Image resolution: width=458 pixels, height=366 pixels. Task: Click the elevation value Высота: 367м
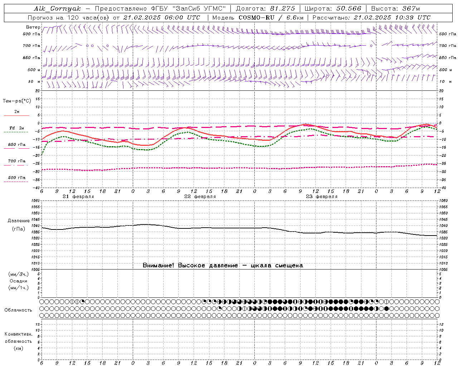point(395,9)
